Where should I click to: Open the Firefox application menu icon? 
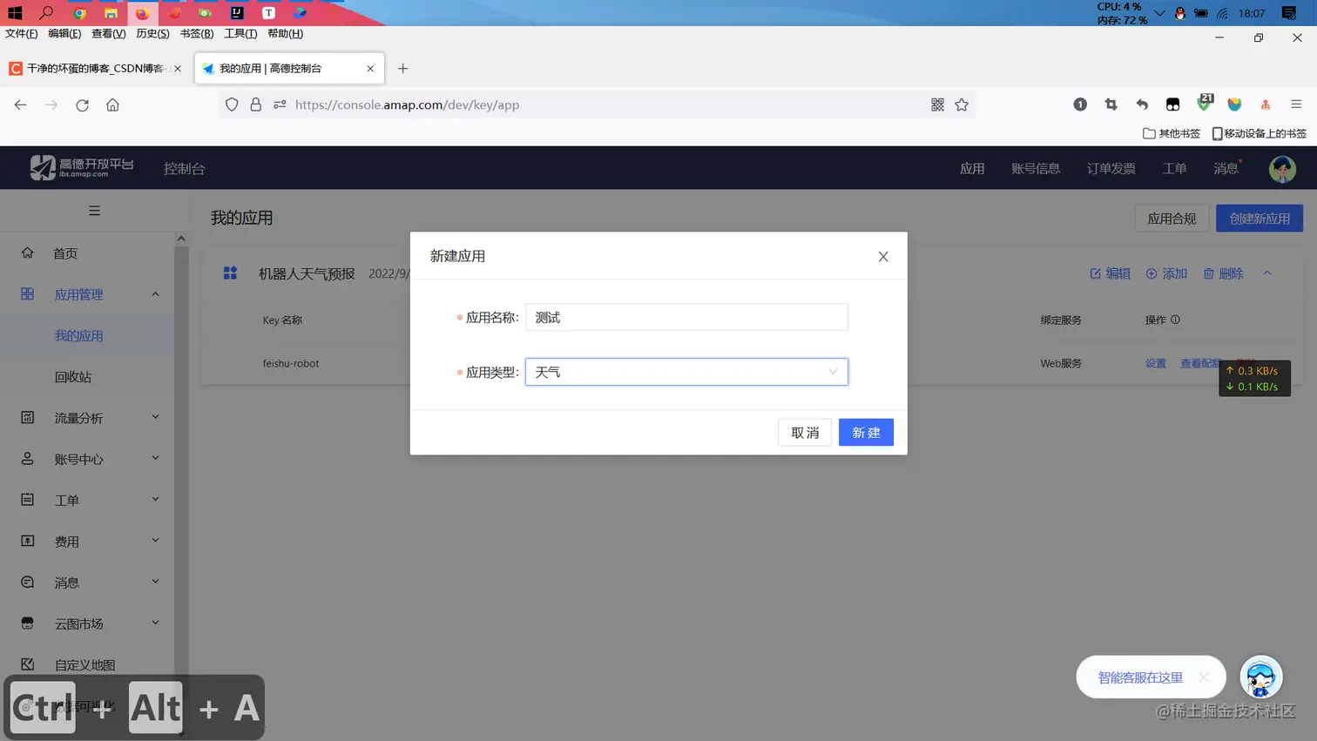pyautogui.click(x=1296, y=104)
